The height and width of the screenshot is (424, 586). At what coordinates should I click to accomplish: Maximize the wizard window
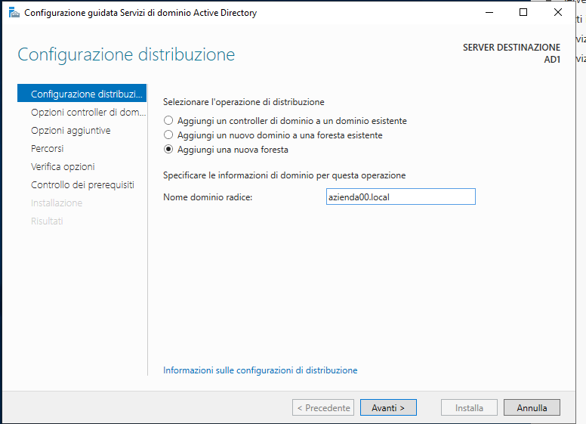[523, 13]
